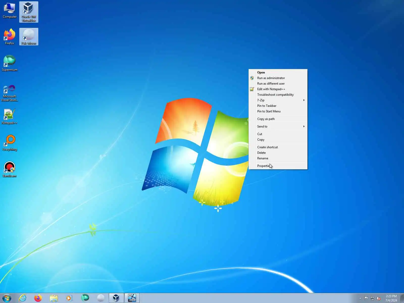The width and height of the screenshot is (404, 303).
Task: Select the Oracle VM VirtualBox desktop shortcut
Action: pyautogui.click(x=29, y=12)
